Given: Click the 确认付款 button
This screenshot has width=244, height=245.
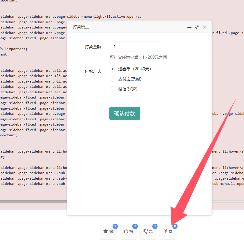Looking at the screenshot, I should [x=125, y=113].
